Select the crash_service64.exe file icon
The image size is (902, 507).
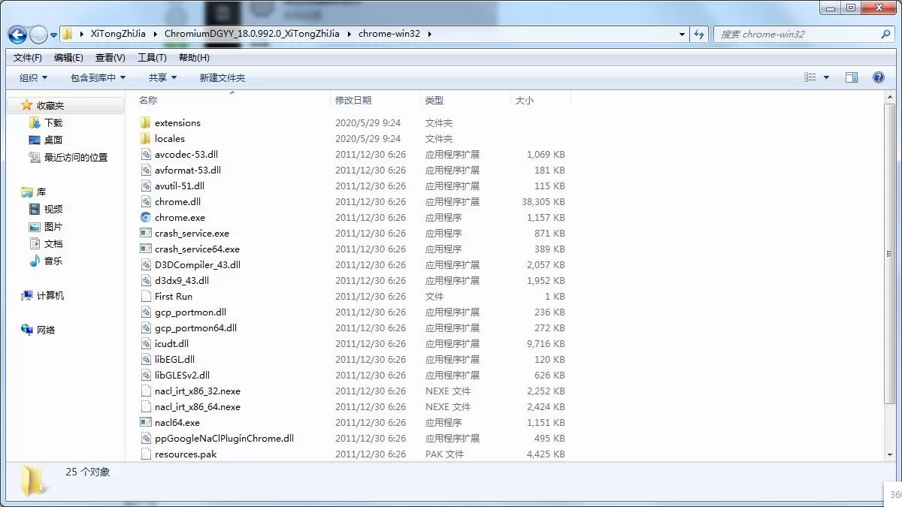(x=146, y=249)
